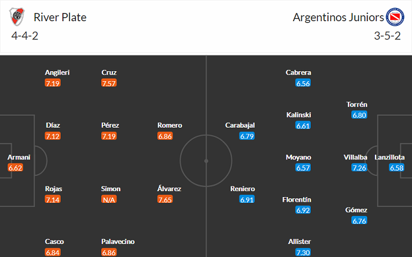Select player Cruz in the lineup

[x=109, y=72]
